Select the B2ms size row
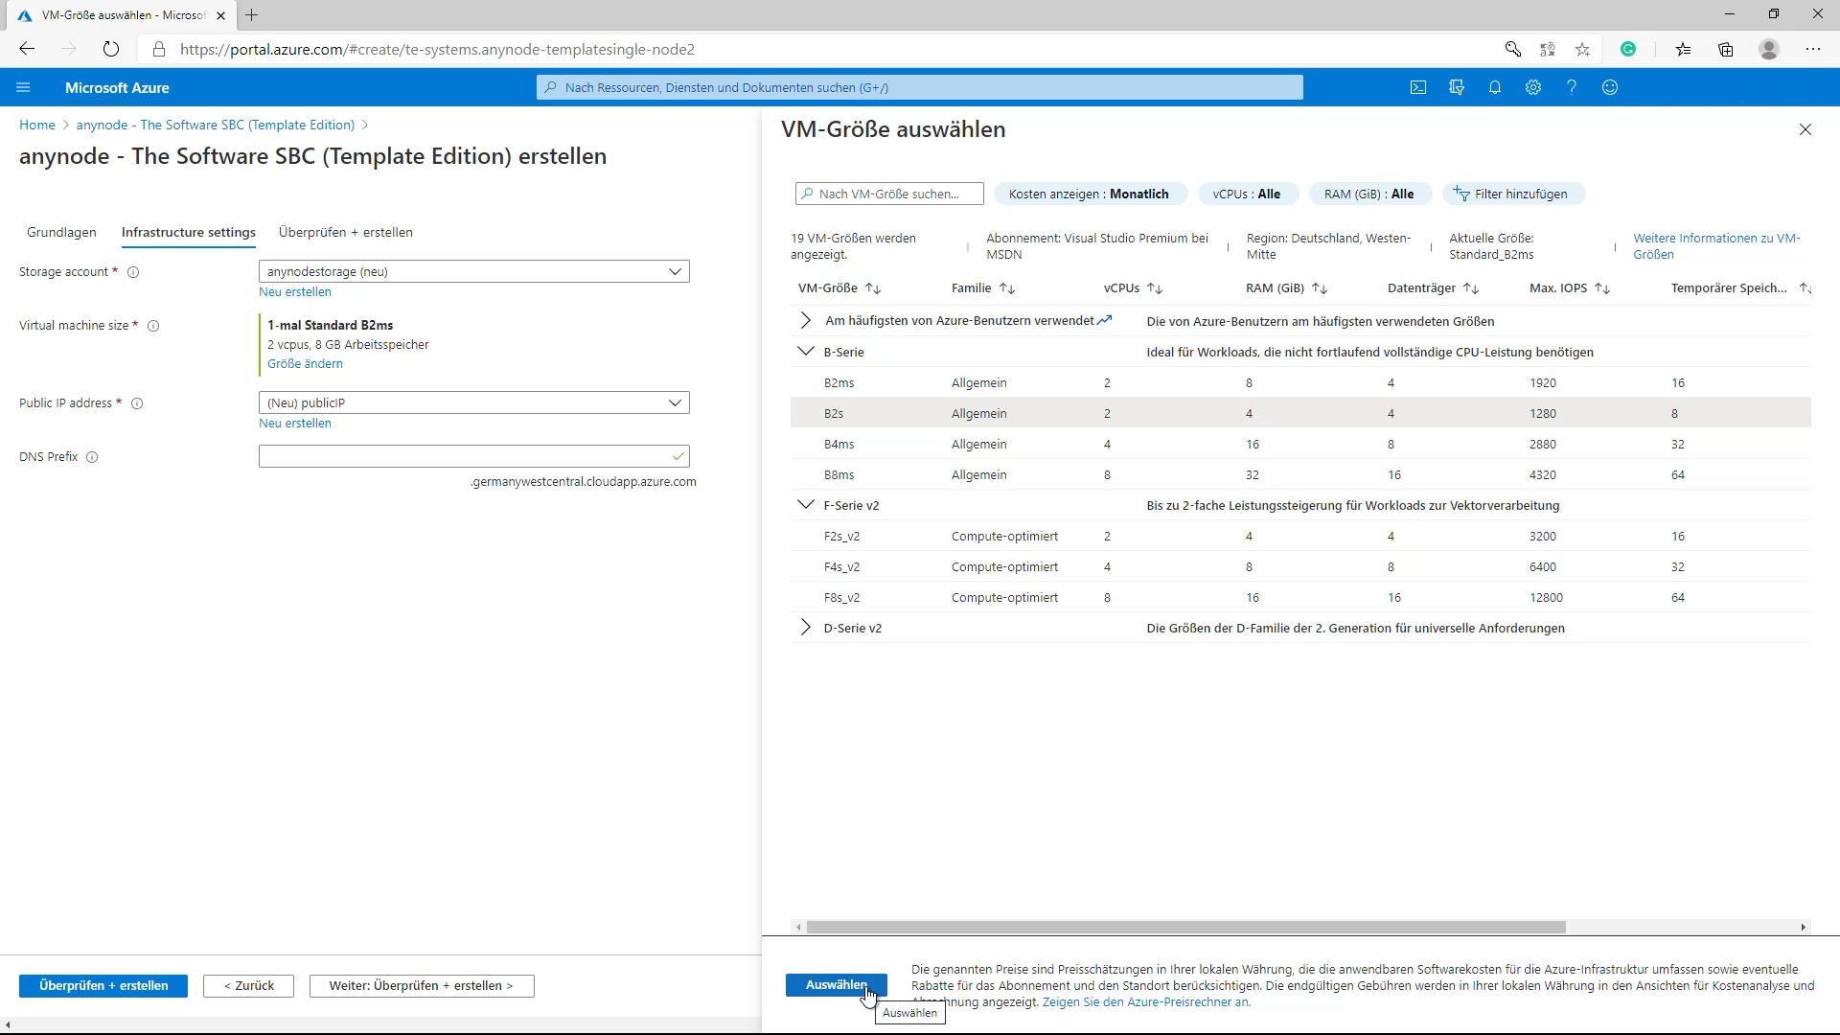The width and height of the screenshot is (1840, 1035). (1300, 382)
